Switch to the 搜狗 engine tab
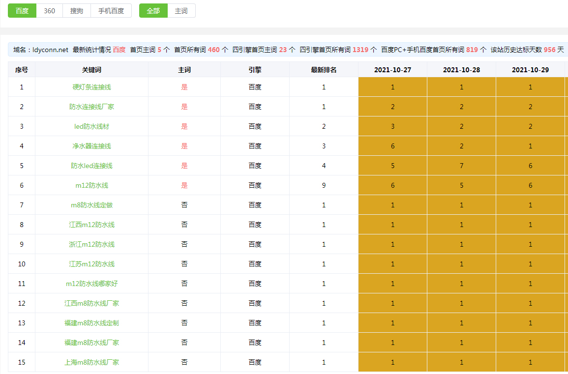Viewport: 568px width, 374px height. (76, 11)
